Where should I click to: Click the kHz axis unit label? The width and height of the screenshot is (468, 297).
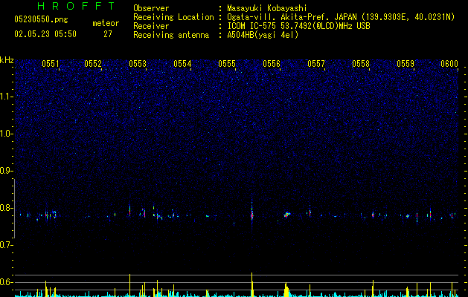pos(7,60)
